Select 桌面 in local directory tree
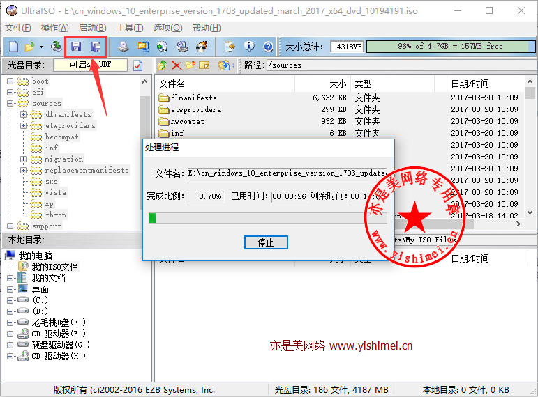 point(40,290)
